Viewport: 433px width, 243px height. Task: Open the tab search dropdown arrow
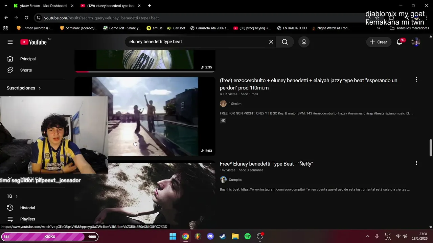click(5, 6)
